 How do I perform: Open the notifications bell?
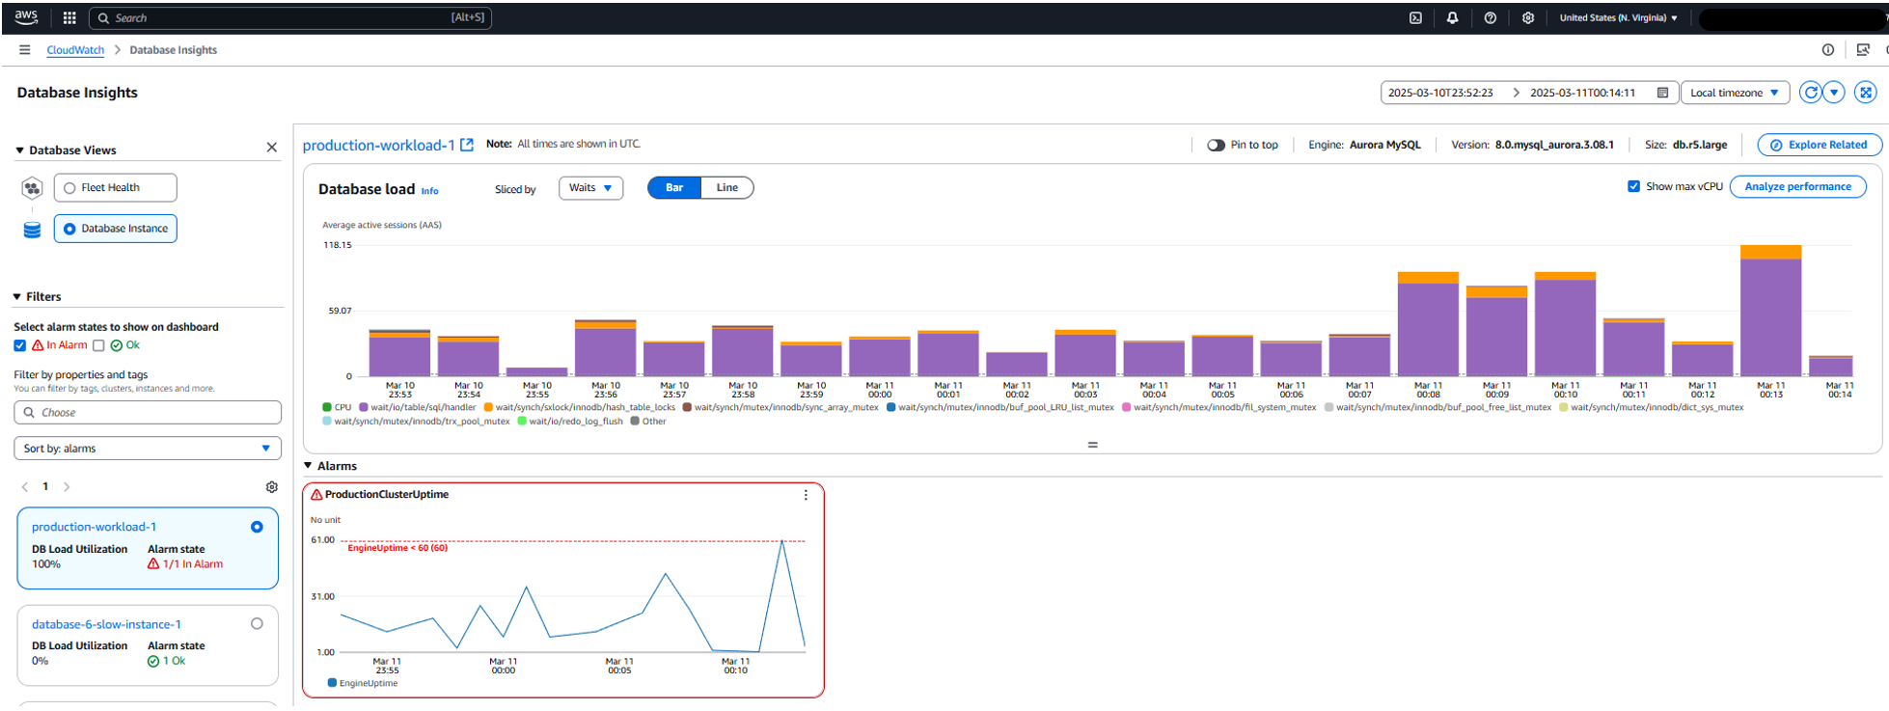click(x=1452, y=17)
